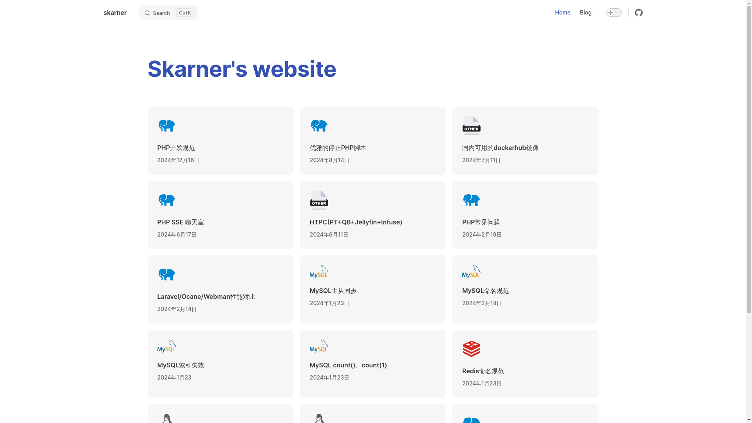Click the OTHER file icon on HTPC card
This screenshot has height=423, width=752.
coord(319,200)
